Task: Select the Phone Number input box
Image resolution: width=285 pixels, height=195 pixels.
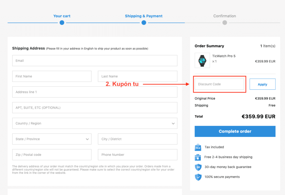Action: coord(137,155)
